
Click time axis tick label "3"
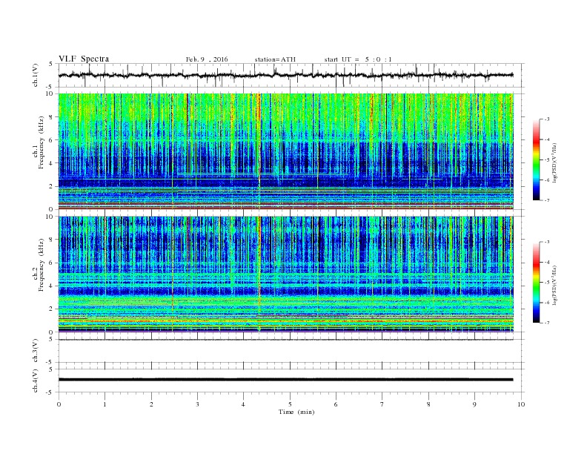click(197, 404)
